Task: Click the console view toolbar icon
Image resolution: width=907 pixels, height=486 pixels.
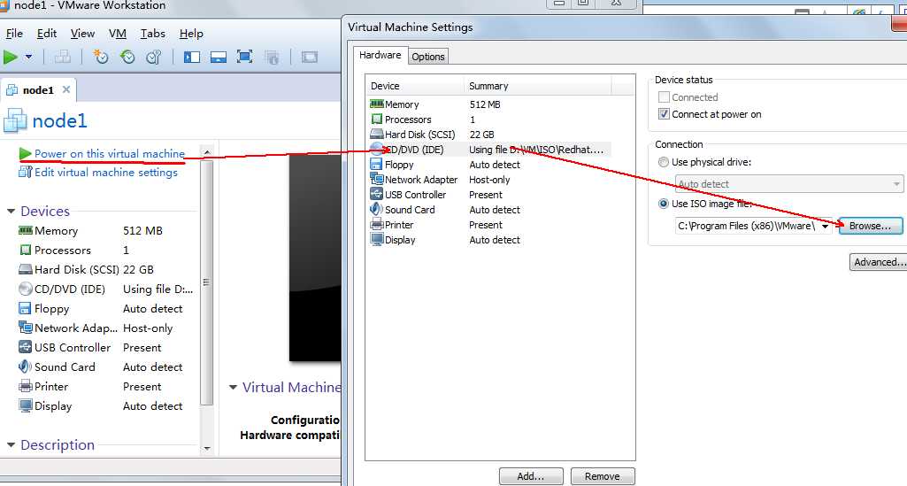Action: [x=310, y=57]
